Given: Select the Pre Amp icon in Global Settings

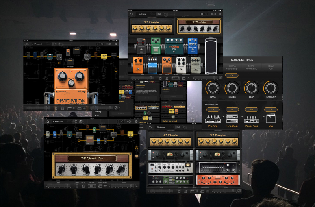Looking at the screenshot, I should (213, 119).
